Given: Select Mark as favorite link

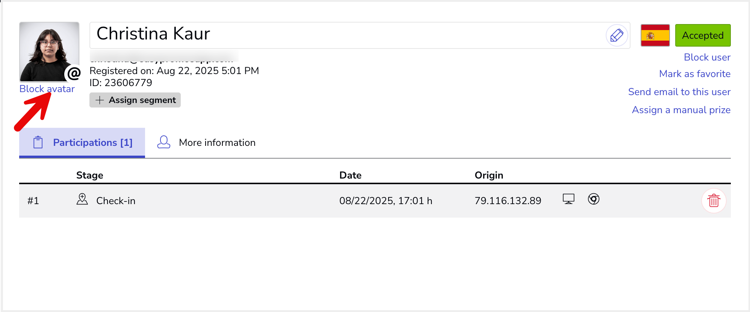Looking at the screenshot, I should click(x=694, y=74).
